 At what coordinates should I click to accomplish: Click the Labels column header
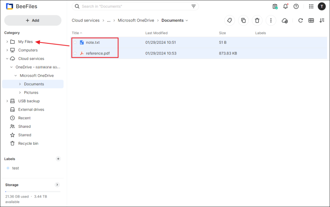point(261,33)
